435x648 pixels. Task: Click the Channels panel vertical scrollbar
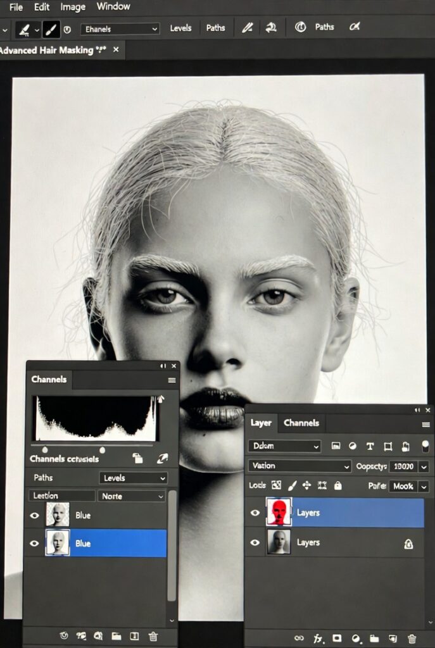[x=172, y=545]
